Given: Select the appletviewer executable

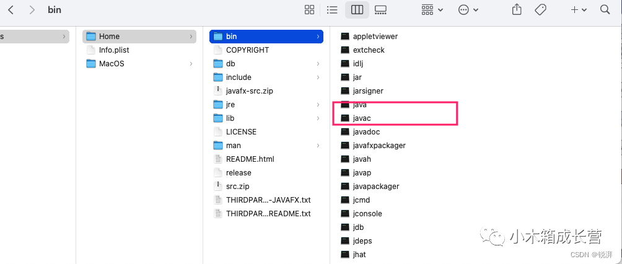Looking at the screenshot, I should pyautogui.click(x=369, y=37).
